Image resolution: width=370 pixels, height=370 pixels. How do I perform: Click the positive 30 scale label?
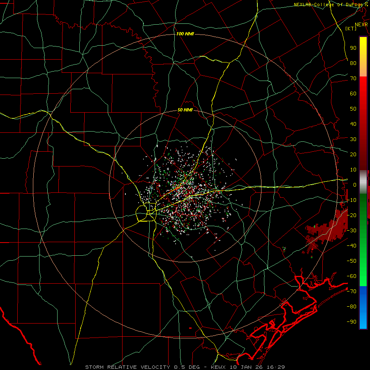[353, 139]
